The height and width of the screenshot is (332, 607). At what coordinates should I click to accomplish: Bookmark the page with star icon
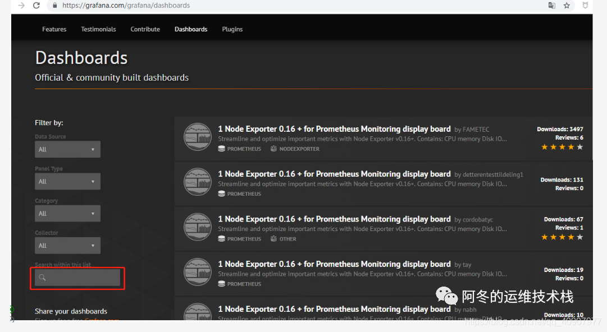click(x=567, y=6)
